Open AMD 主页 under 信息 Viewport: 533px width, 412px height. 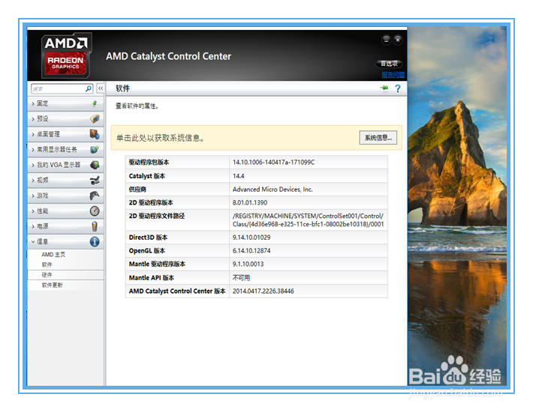tap(53, 255)
